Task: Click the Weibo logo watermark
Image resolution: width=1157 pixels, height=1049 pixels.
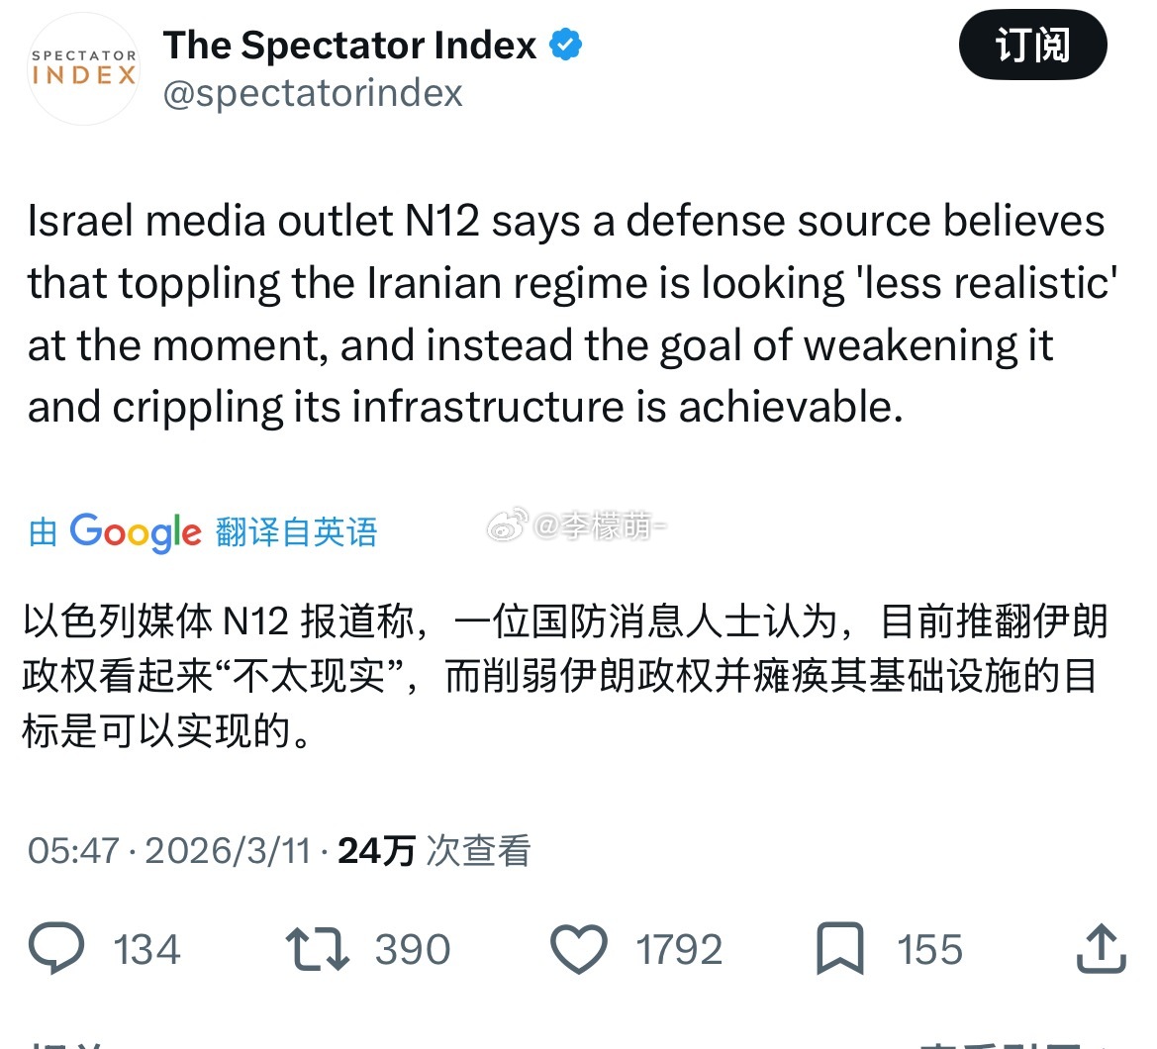Action: 507,527
